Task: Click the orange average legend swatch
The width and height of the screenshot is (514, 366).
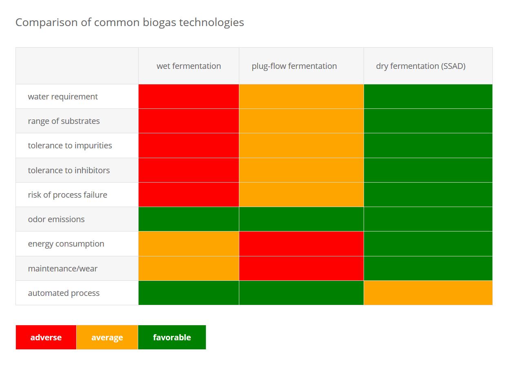Action: pos(107,337)
